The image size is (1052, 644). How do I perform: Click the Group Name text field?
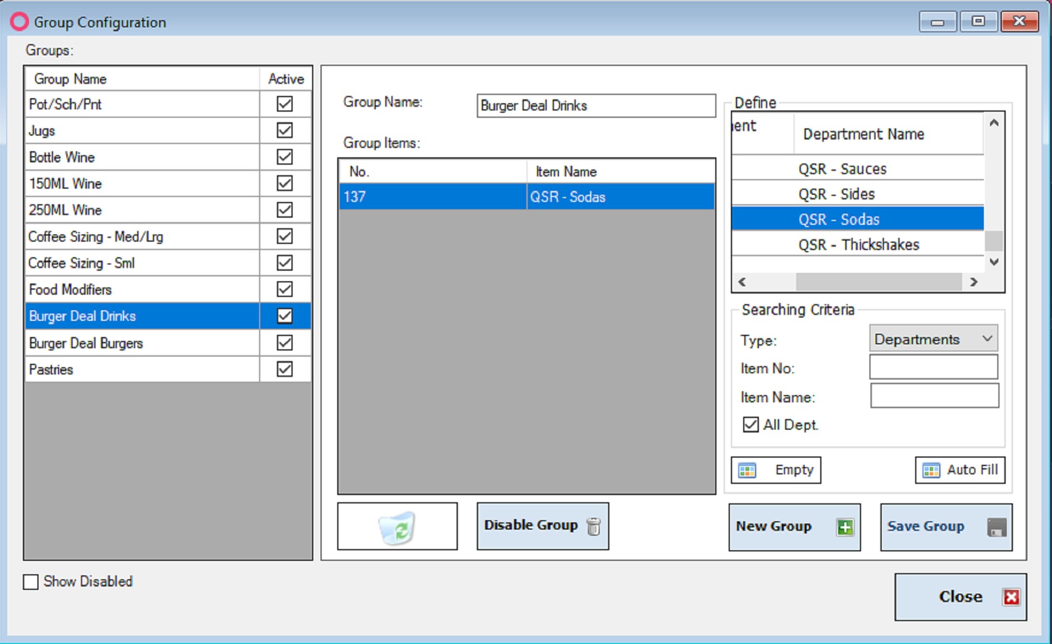[x=596, y=106]
